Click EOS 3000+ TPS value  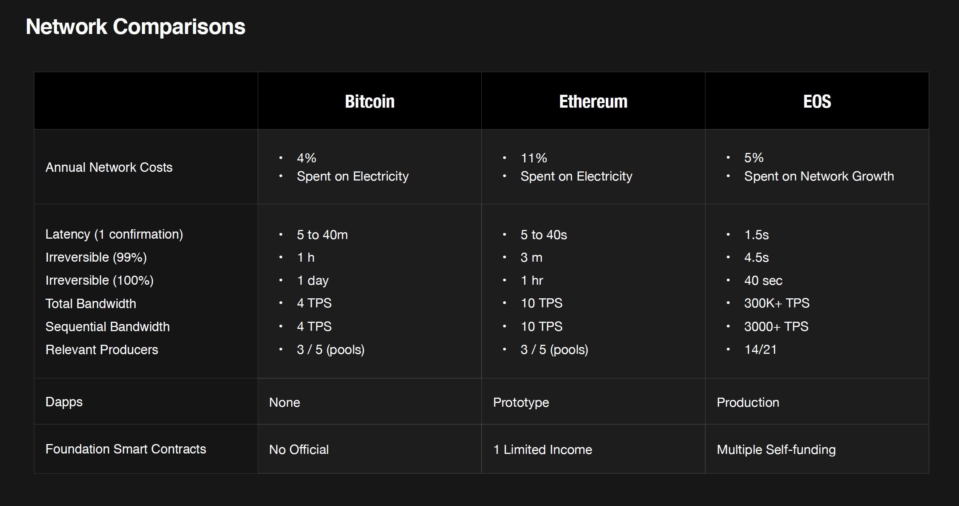tap(776, 327)
